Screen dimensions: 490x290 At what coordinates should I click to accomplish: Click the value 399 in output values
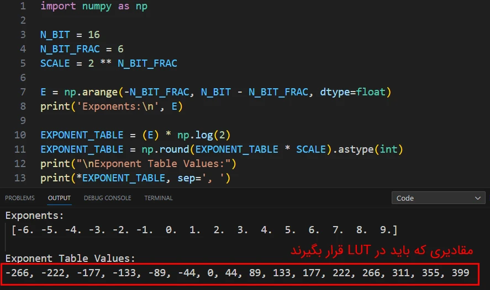click(460, 272)
